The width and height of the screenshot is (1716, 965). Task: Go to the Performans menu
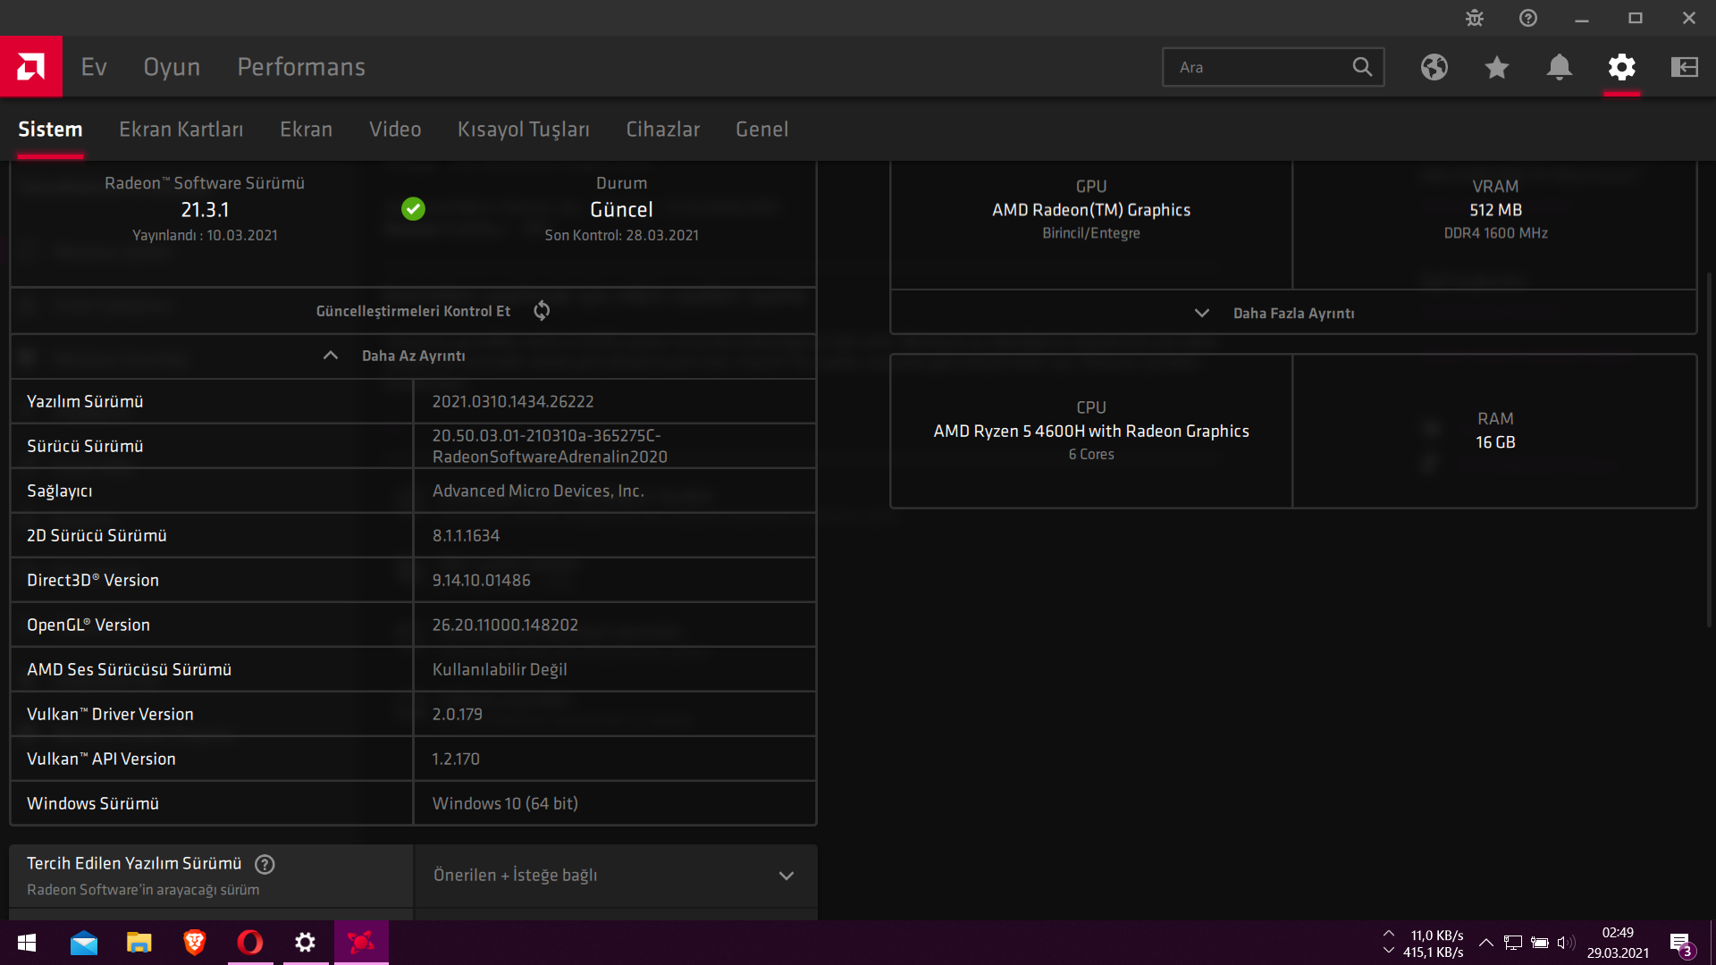point(300,67)
